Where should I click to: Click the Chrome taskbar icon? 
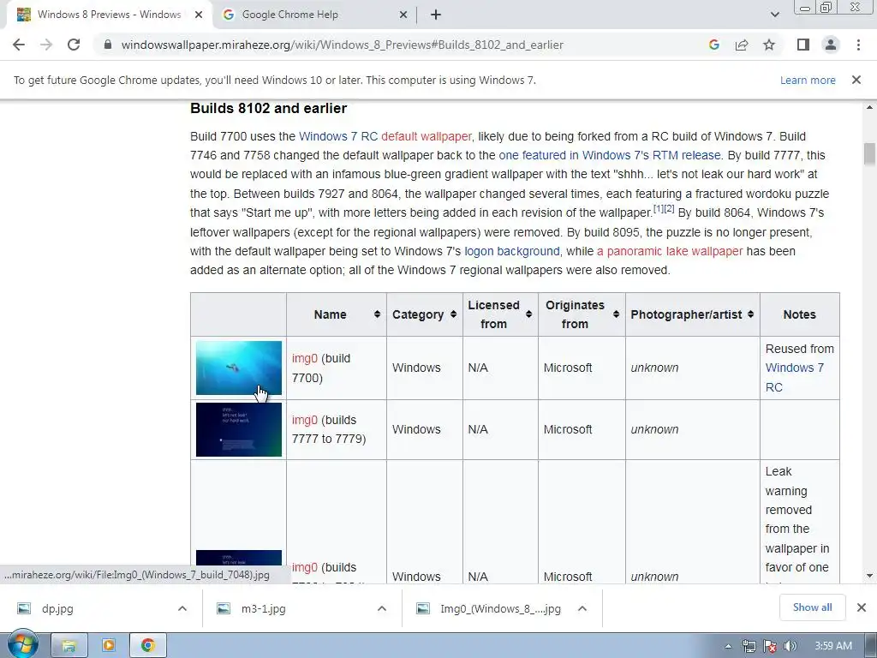click(147, 646)
